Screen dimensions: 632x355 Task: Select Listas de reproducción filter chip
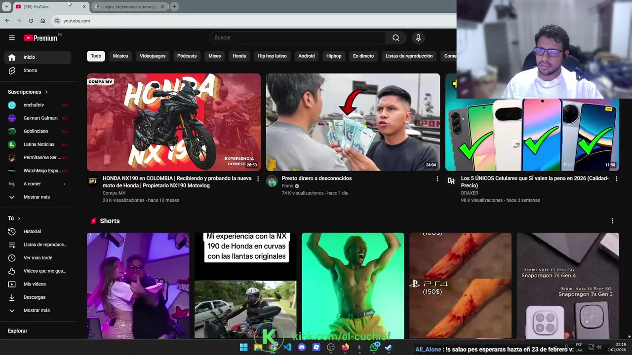[409, 56]
